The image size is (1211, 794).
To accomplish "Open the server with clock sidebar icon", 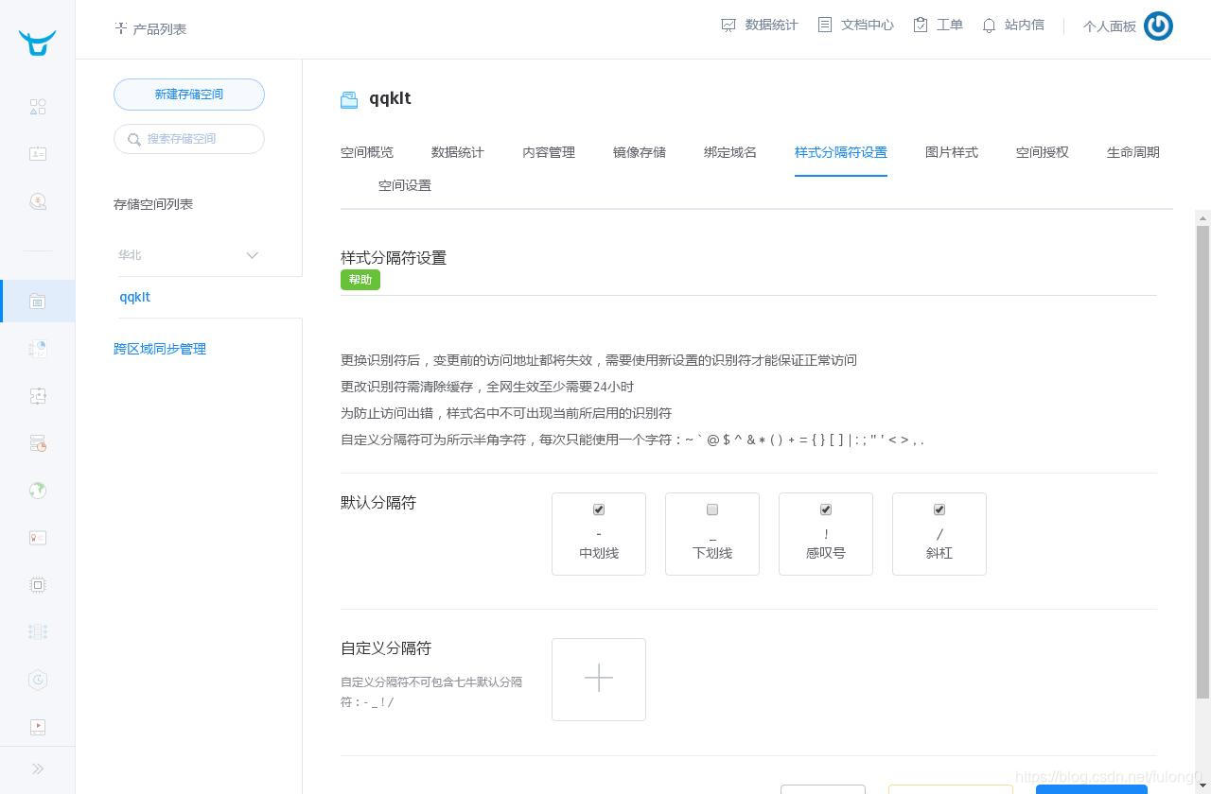I will click(38, 443).
